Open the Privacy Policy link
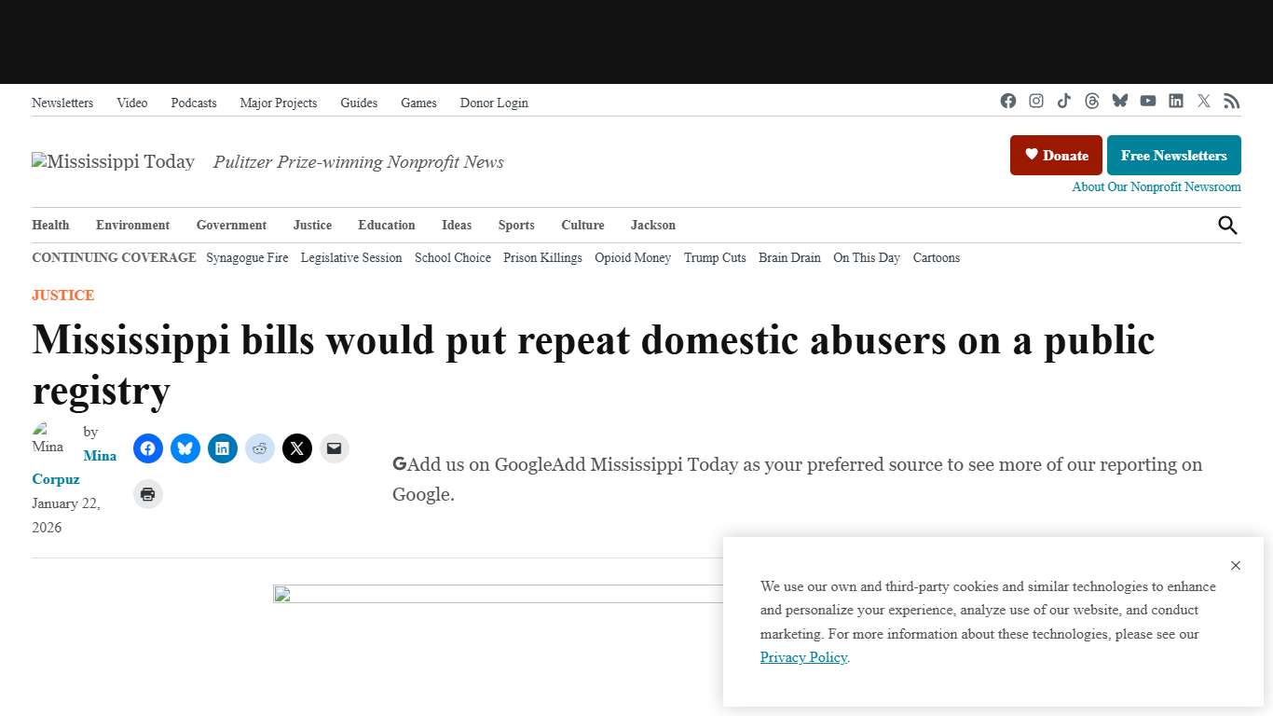This screenshot has height=716, width=1273. 802,657
